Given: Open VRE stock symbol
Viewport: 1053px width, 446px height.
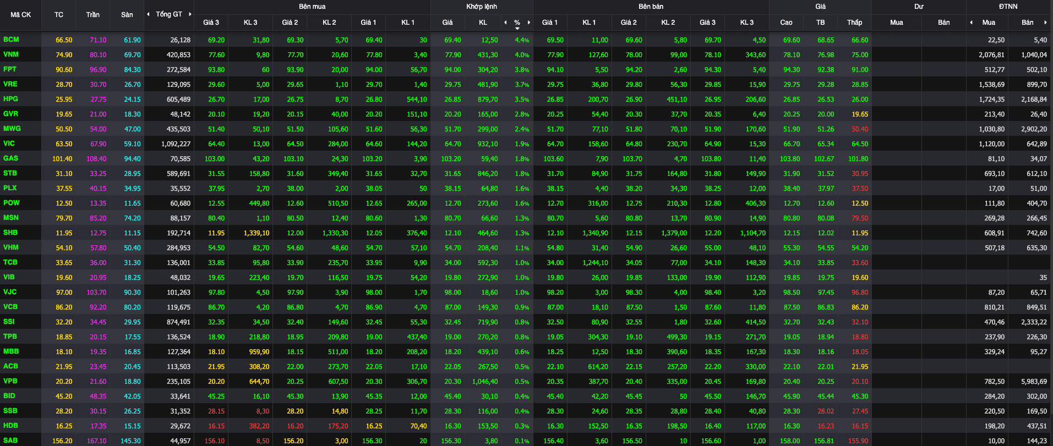Looking at the screenshot, I should point(10,84).
